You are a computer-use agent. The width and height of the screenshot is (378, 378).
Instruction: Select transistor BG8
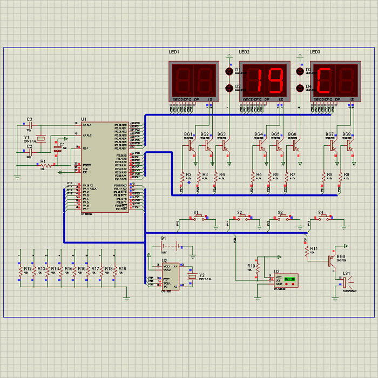click(350, 146)
